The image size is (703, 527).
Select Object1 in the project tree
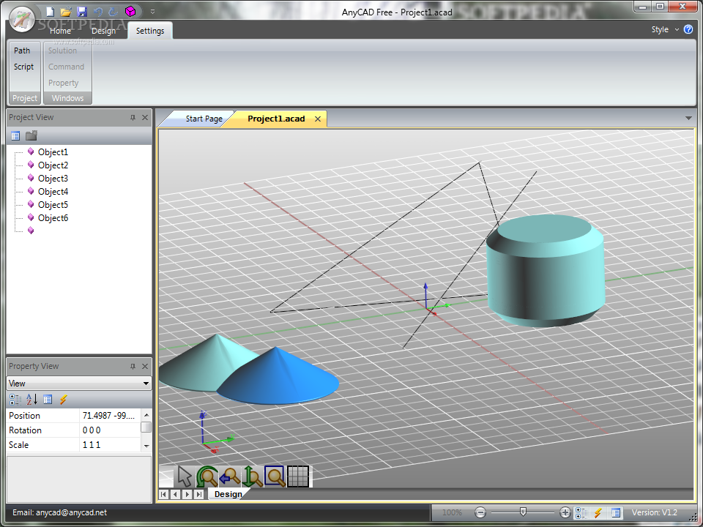coord(53,152)
